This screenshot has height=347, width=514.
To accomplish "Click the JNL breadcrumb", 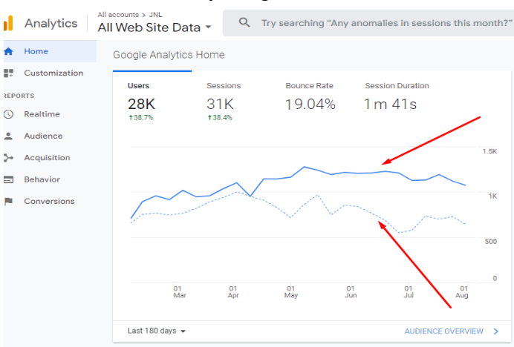I will pos(155,15).
